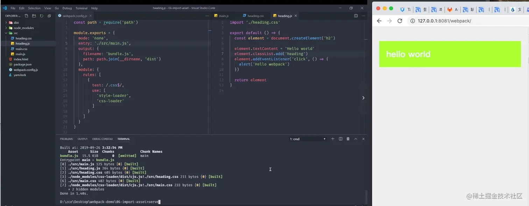Viewport: 529px width, 206px height.
Task: Go back in the browser
Action: click(x=379, y=21)
